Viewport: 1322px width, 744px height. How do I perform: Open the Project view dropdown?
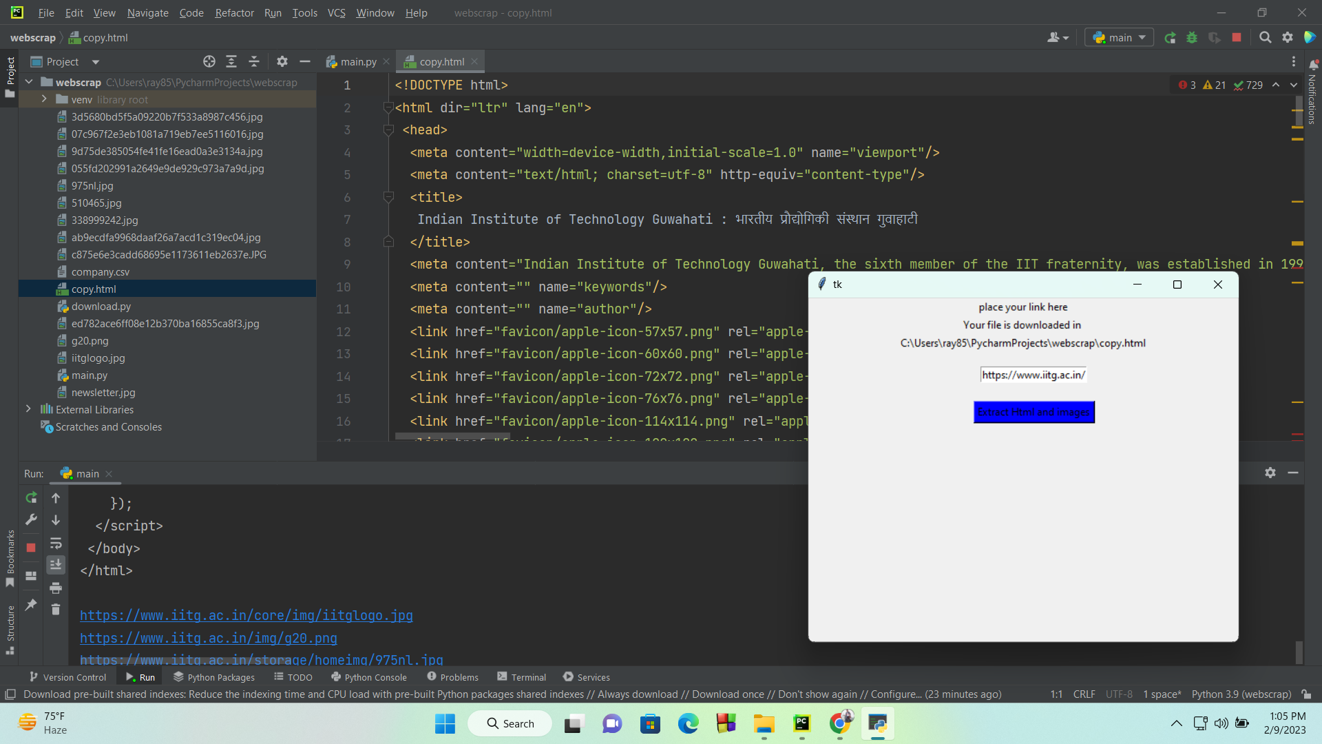96,62
